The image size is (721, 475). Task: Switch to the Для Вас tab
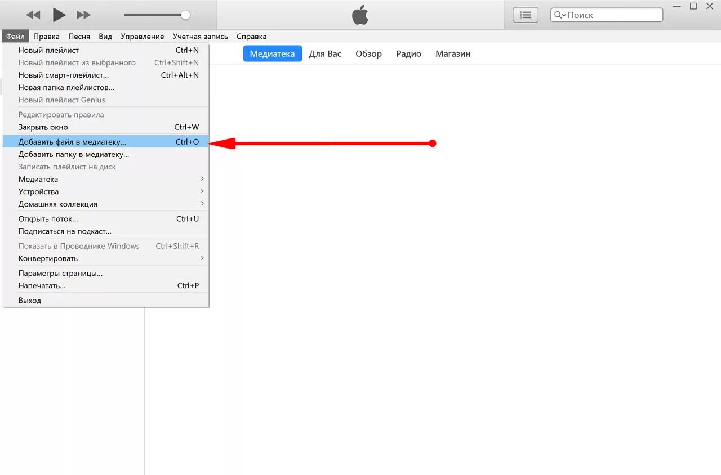pos(325,54)
